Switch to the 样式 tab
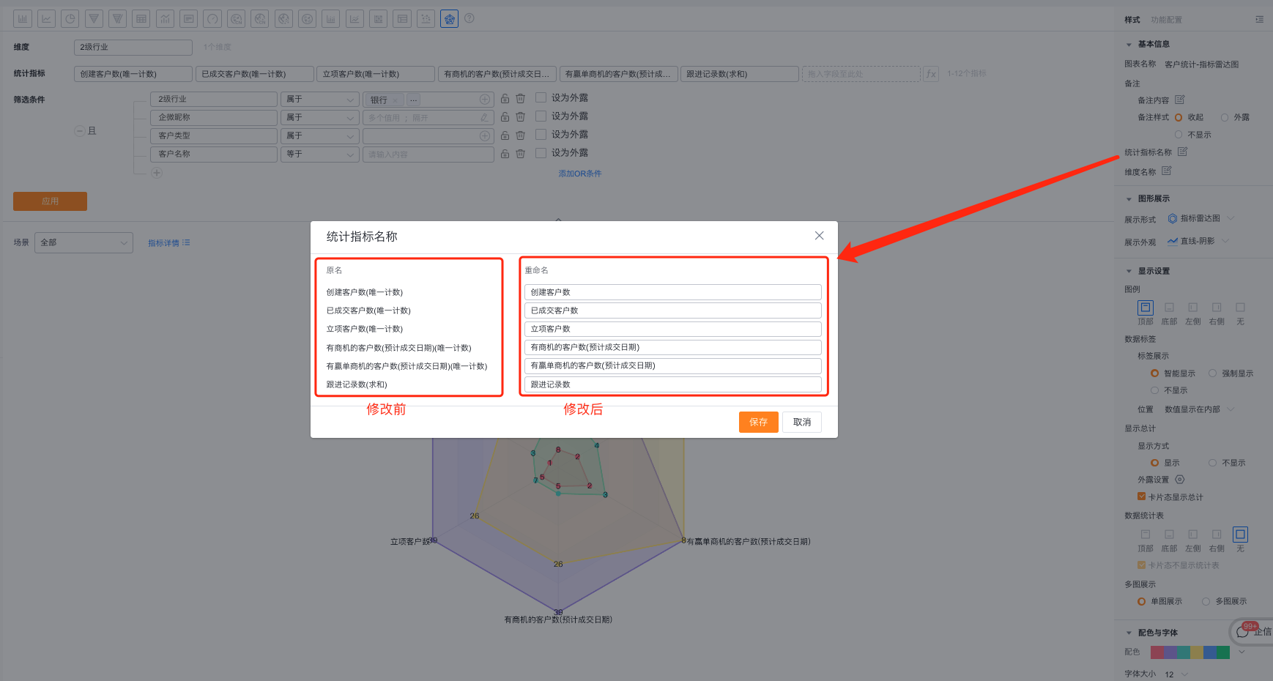This screenshot has height=681, width=1273. tap(1132, 20)
